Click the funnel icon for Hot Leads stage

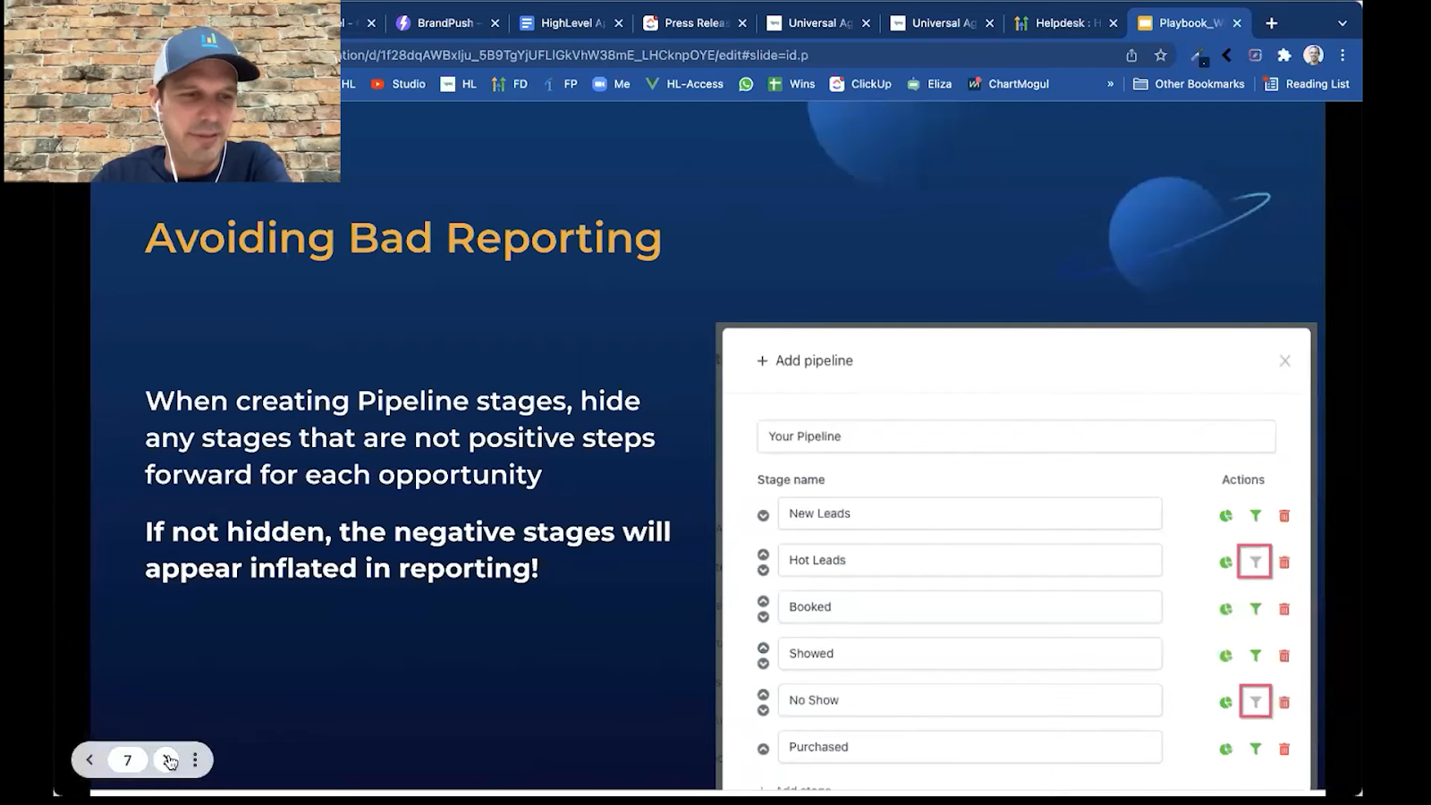1255,562
